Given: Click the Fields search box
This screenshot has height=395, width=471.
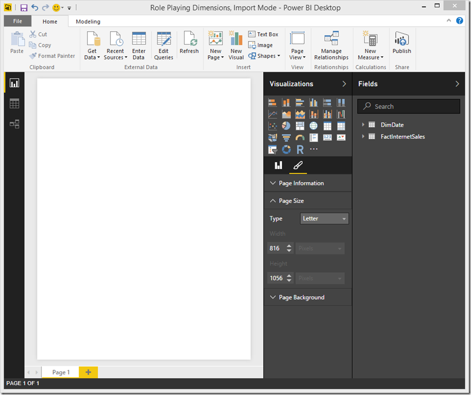Looking at the screenshot, I should coord(409,106).
